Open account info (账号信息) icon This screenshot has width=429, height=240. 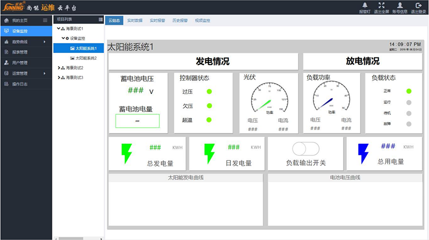coord(399,5)
